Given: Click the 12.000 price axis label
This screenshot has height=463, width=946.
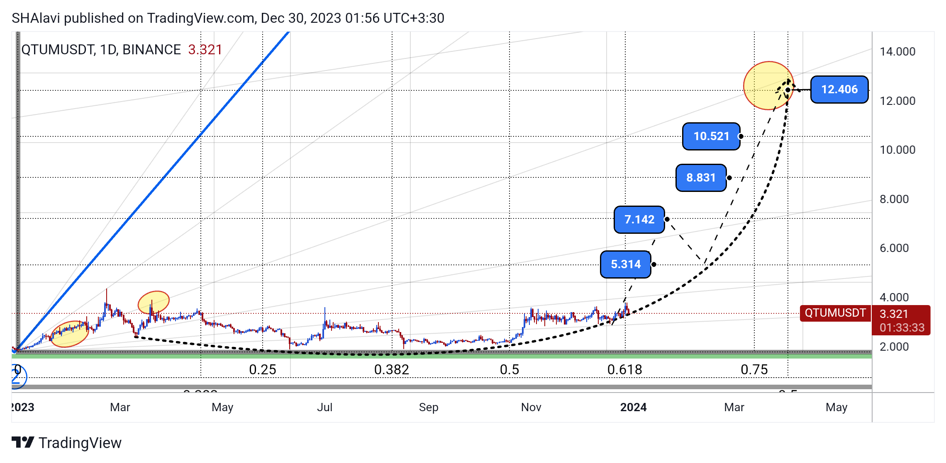Looking at the screenshot, I should [x=897, y=101].
